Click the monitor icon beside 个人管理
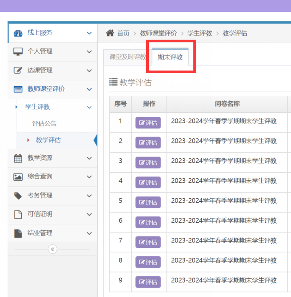291x297 pixels. (x=18, y=52)
